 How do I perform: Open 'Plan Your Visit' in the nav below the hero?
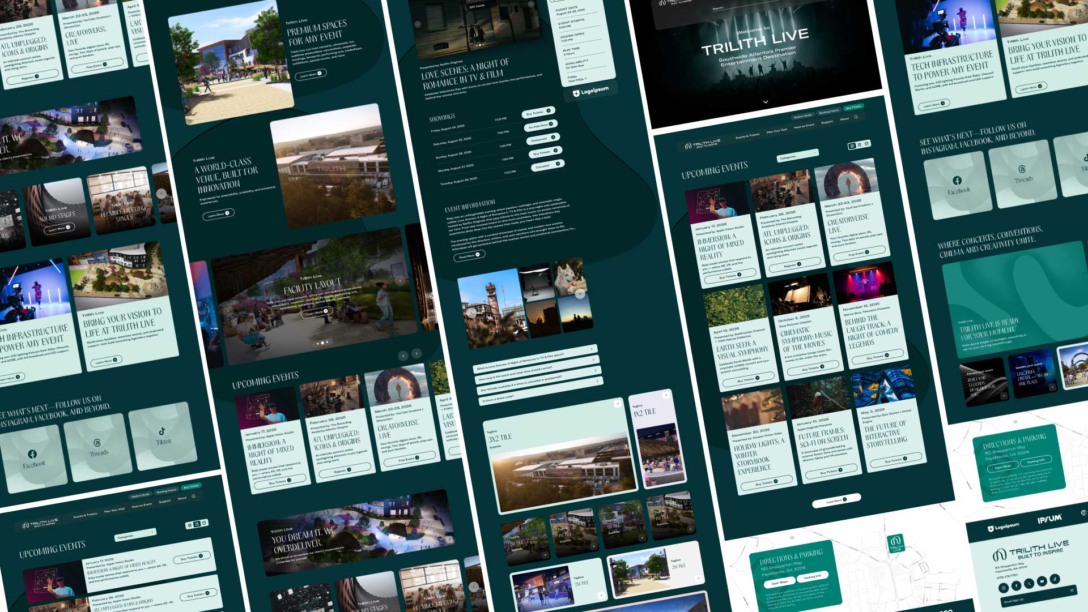coord(776,130)
